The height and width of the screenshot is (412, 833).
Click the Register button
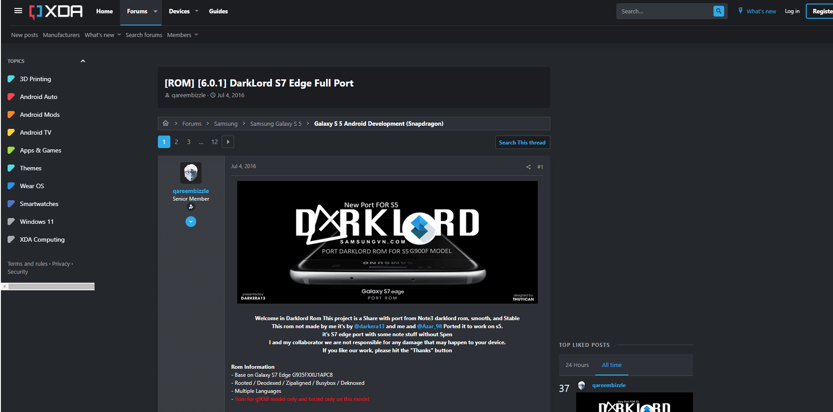821,11
